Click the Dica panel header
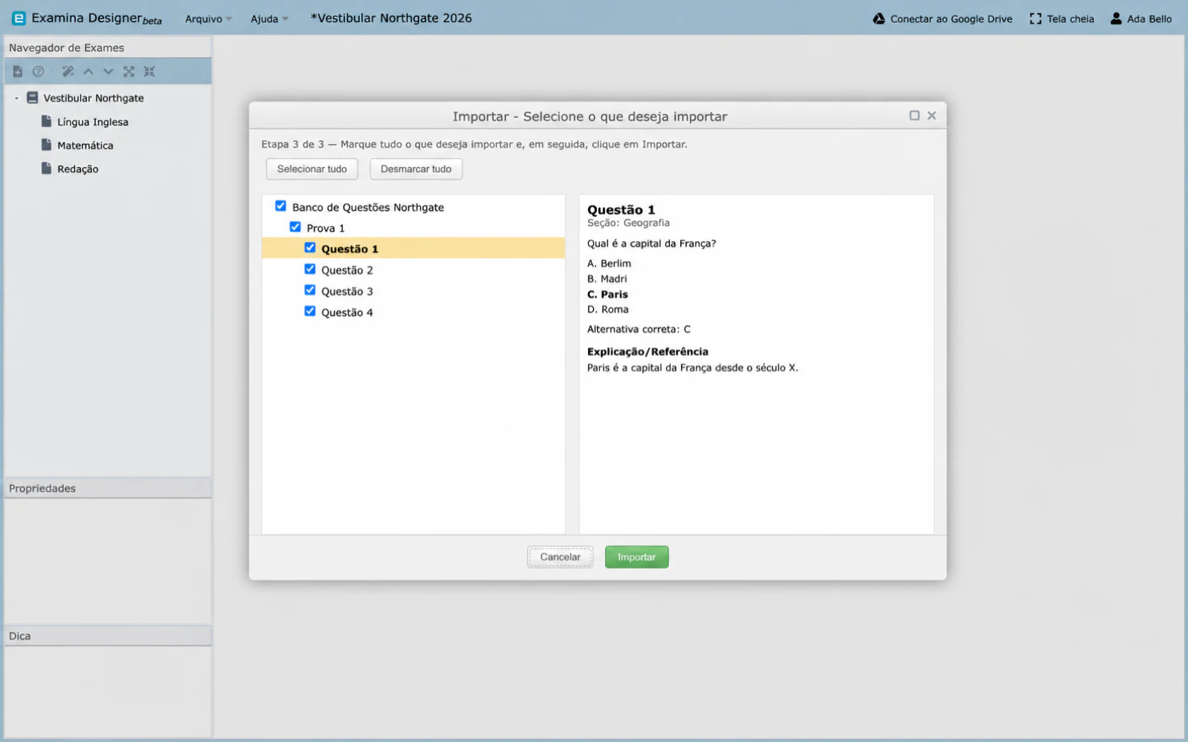Image resolution: width=1188 pixels, height=742 pixels. 108,636
